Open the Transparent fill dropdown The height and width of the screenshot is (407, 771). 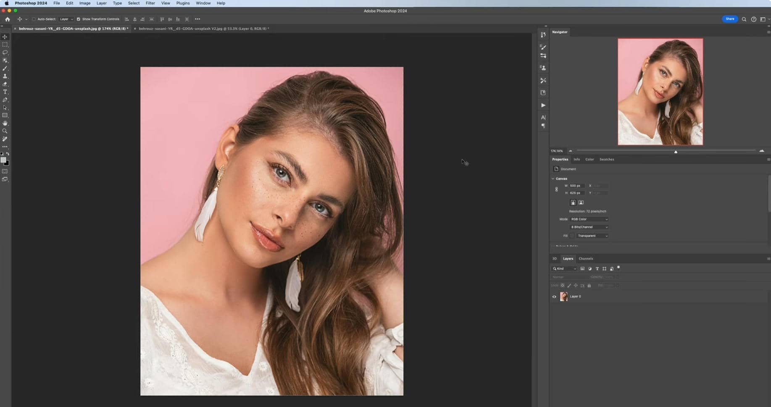(x=592, y=236)
